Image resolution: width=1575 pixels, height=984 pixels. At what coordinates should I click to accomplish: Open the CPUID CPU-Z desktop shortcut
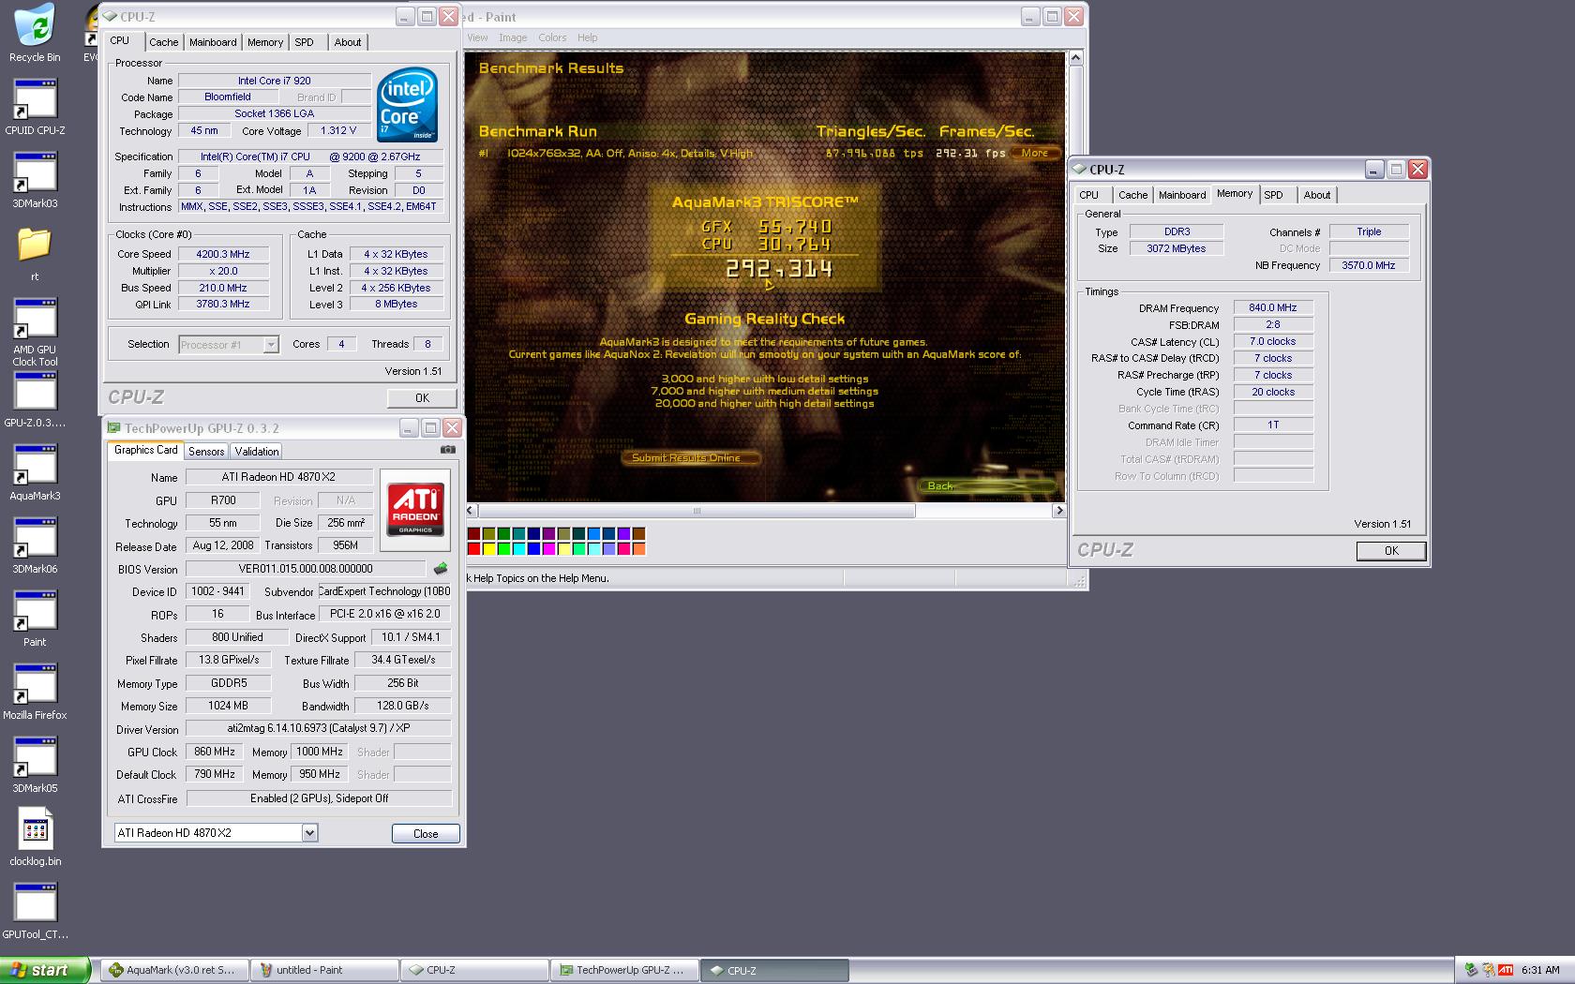[35, 106]
